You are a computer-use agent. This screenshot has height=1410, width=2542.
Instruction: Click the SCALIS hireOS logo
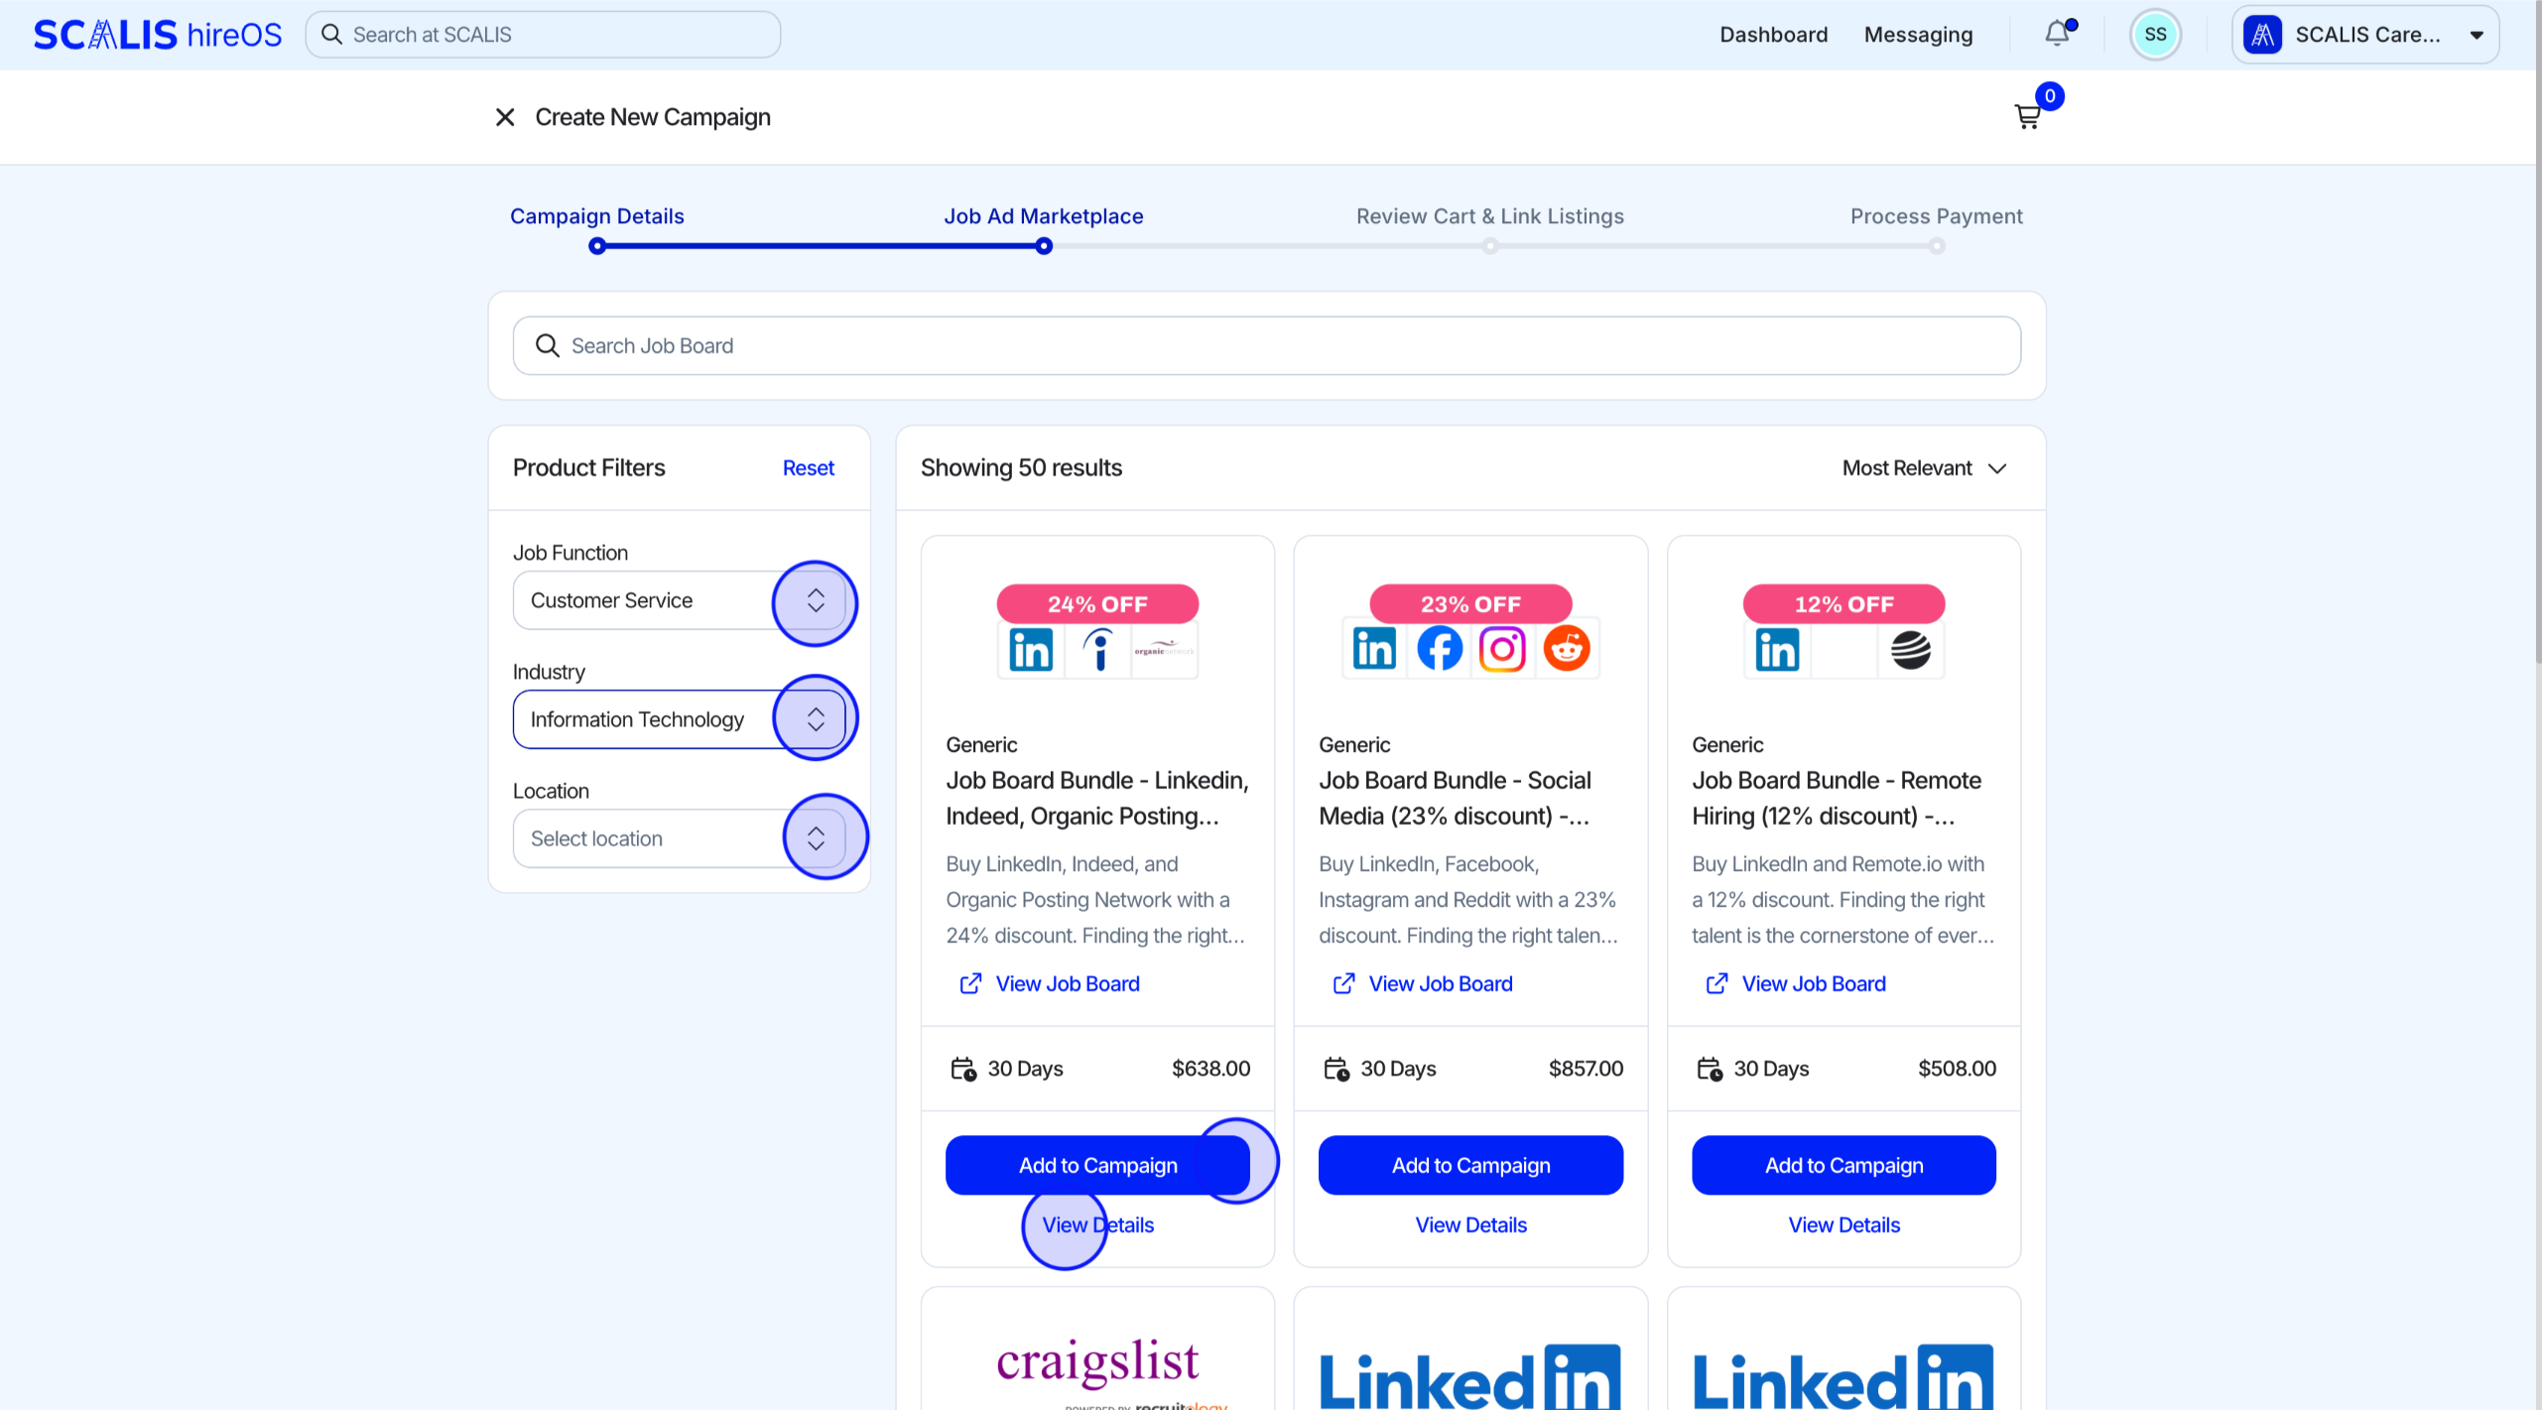click(x=158, y=35)
